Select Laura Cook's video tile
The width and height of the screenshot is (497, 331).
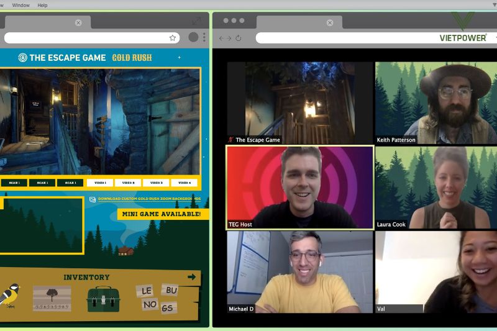coord(436,187)
